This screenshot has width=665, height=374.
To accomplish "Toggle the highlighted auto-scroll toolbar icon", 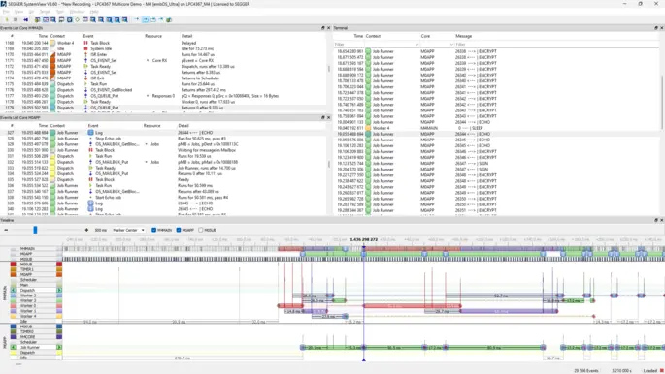I will 145,19.
